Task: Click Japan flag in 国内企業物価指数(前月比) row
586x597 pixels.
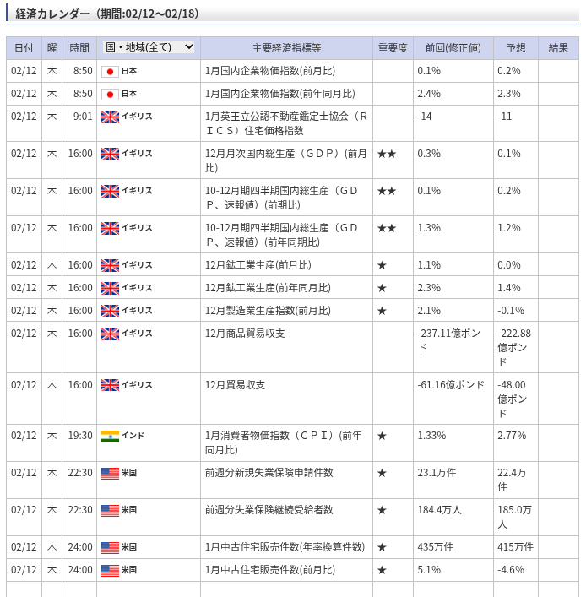Action: coord(110,71)
